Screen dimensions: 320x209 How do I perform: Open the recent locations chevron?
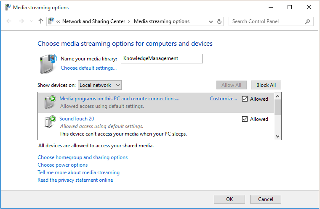[31, 21]
